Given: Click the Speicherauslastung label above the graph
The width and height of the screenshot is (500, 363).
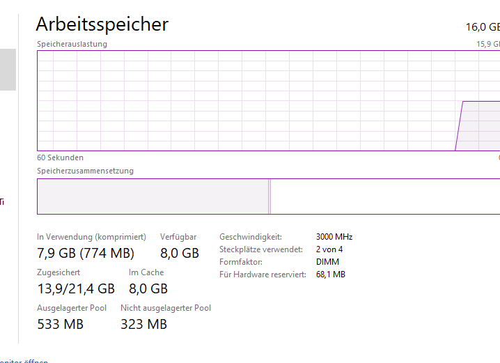Looking at the screenshot, I should (72, 44).
